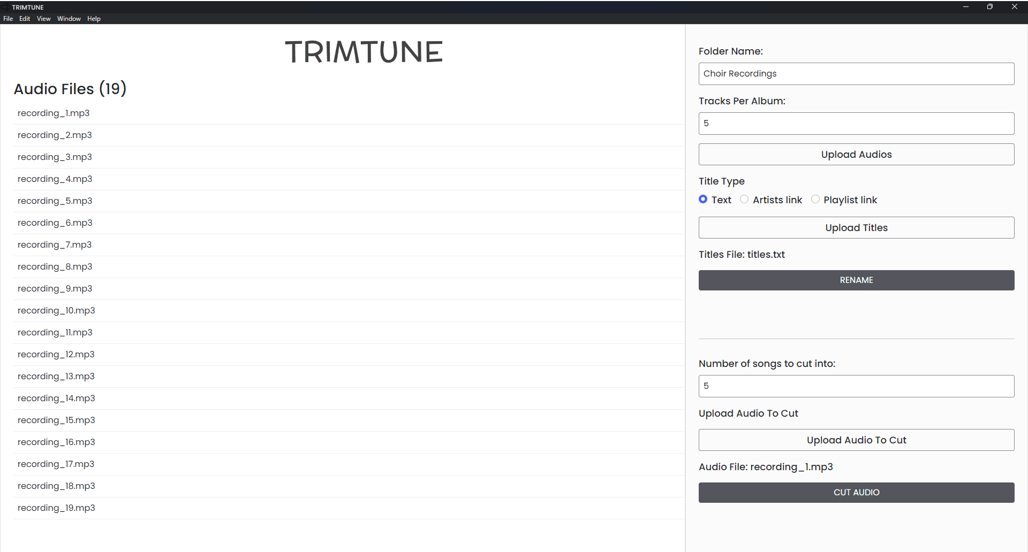Click the CUT AUDIO button
This screenshot has width=1028, height=552.
point(856,493)
